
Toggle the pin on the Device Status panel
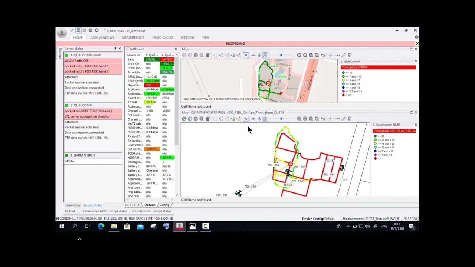click(115, 49)
